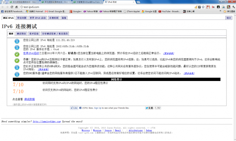This screenshot has height=141, width=236.
Task: Click the first 7/10 score
Action: (18, 84)
